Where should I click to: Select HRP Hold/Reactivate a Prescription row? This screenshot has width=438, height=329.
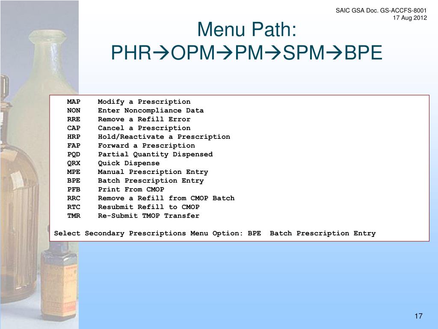tap(148, 137)
